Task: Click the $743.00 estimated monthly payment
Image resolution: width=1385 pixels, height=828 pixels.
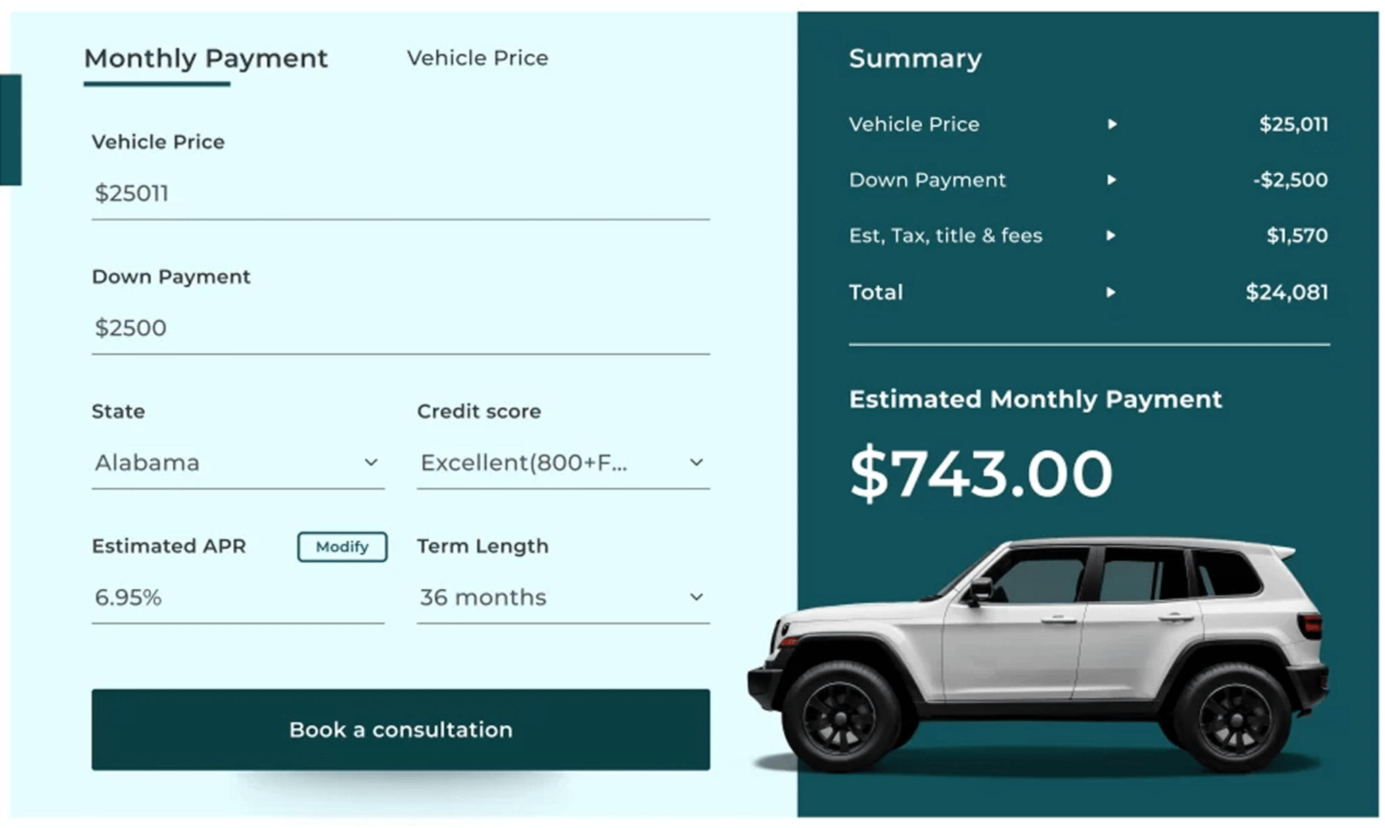Action: pos(981,471)
